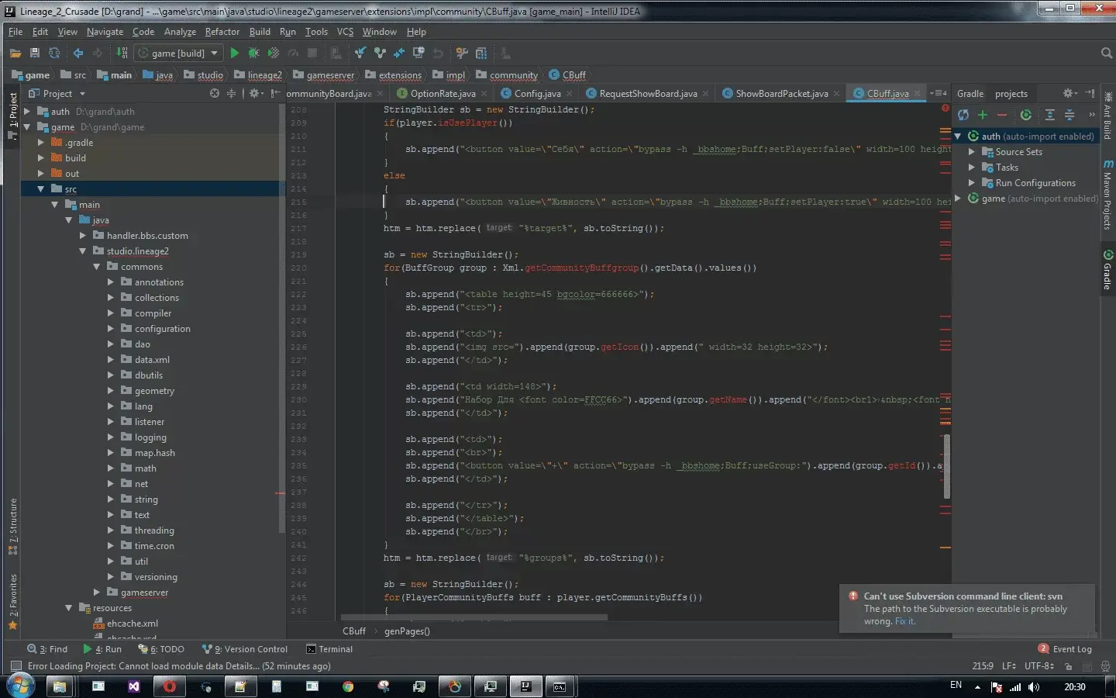
Task: Expand the annotations package
Action: [111, 282]
